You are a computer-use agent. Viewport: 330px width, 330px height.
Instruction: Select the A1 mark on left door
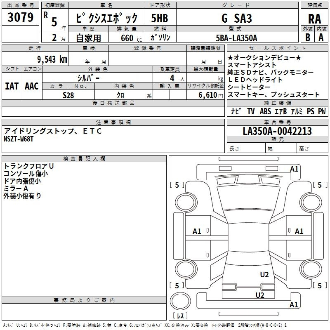pyautogui.click(x=197, y=231)
